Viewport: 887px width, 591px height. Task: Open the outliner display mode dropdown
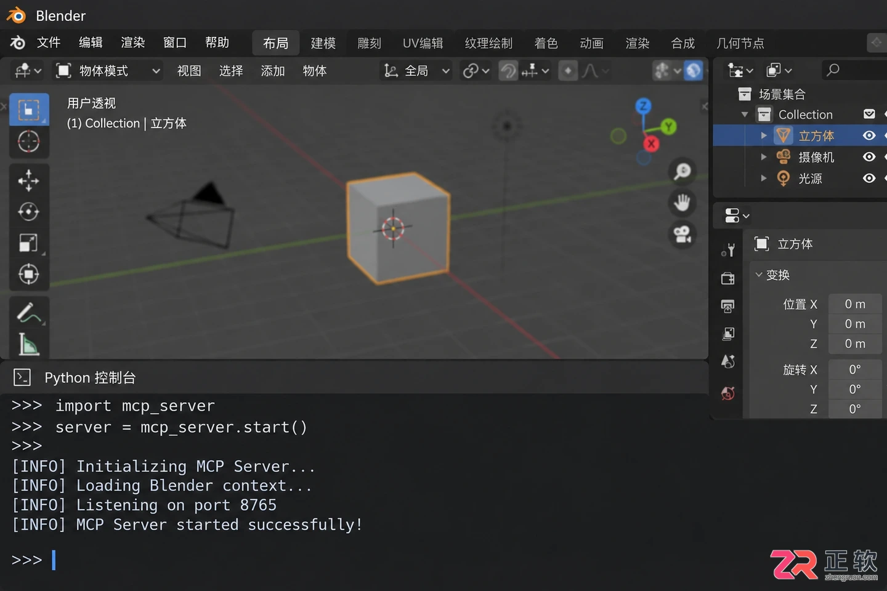[740, 71]
